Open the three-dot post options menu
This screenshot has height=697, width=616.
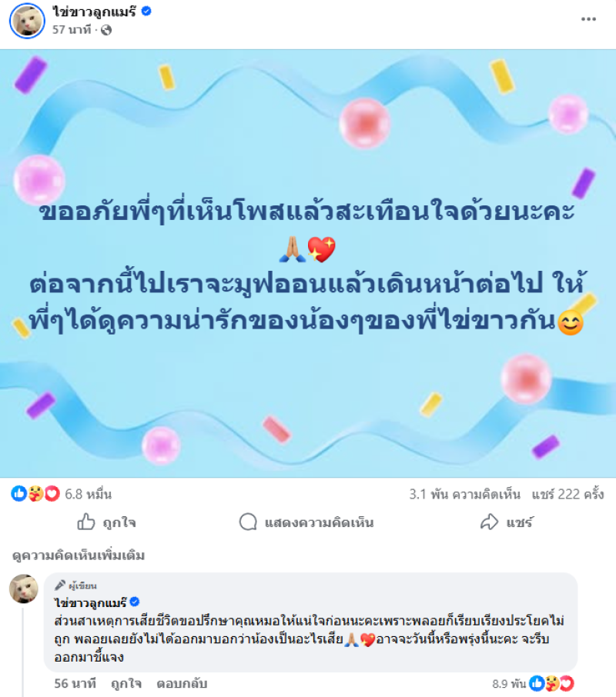[588, 19]
